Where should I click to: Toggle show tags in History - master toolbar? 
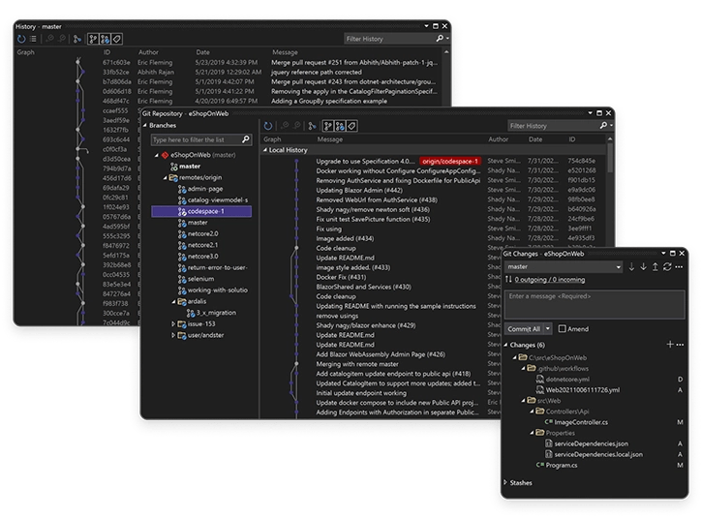click(117, 39)
